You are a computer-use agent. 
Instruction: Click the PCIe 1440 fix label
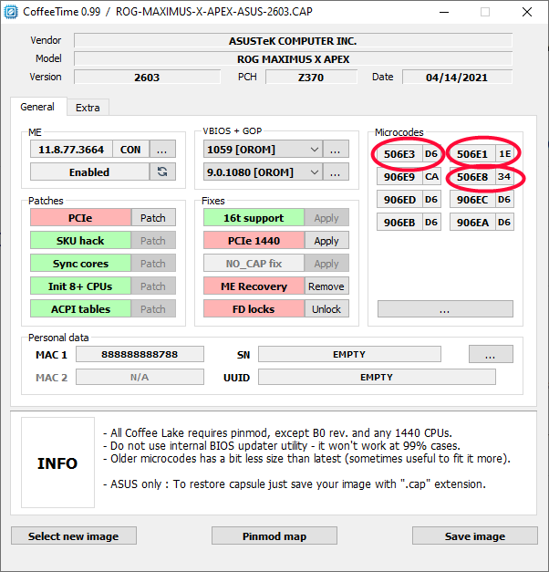[254, 241]
